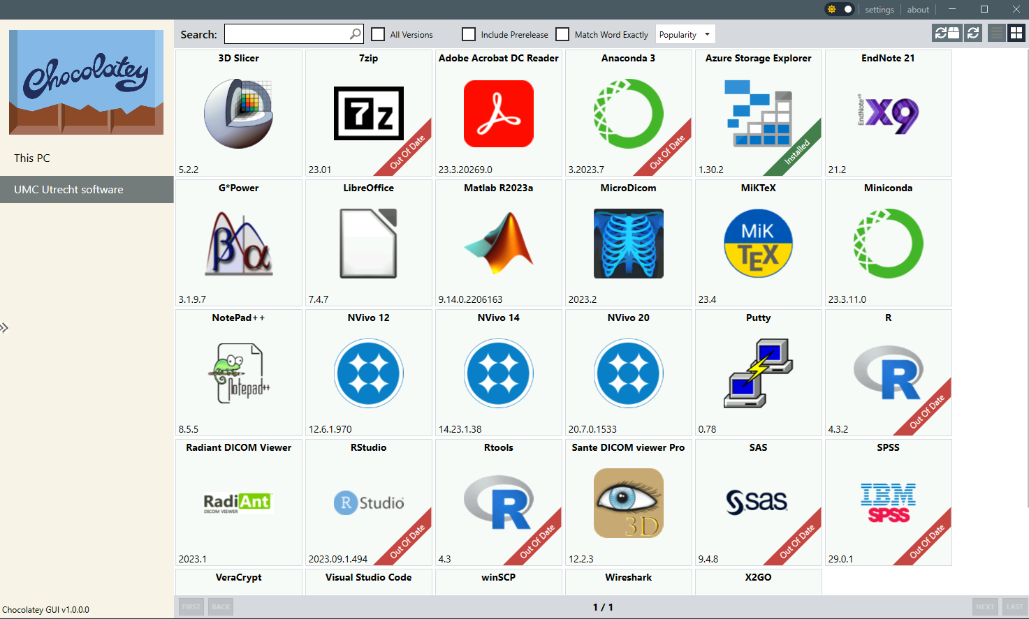Enable the All Versions checkbox

coord(378,34)
